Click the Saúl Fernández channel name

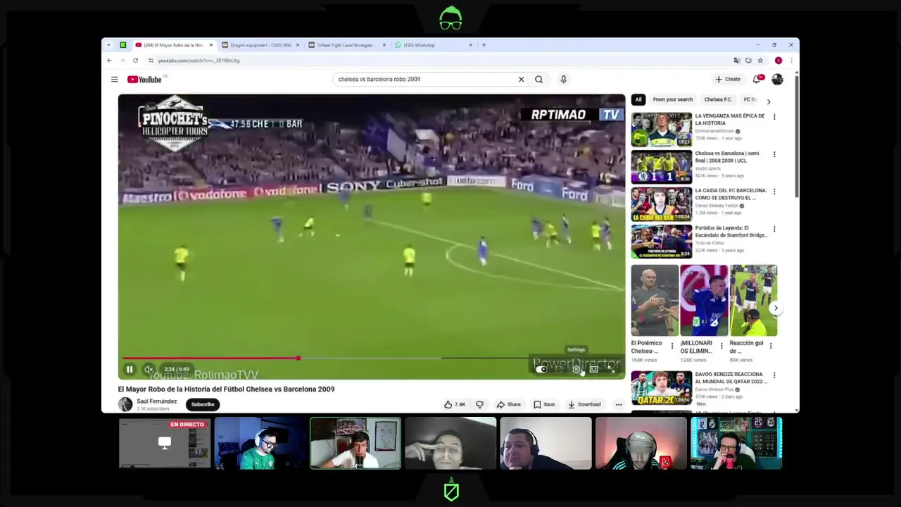156,401
